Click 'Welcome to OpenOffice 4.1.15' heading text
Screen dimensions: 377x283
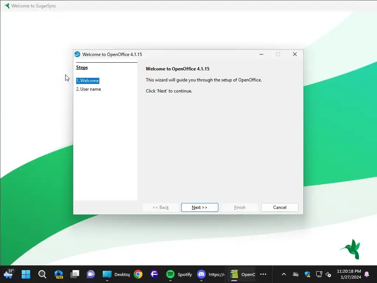tap(177, 69)
